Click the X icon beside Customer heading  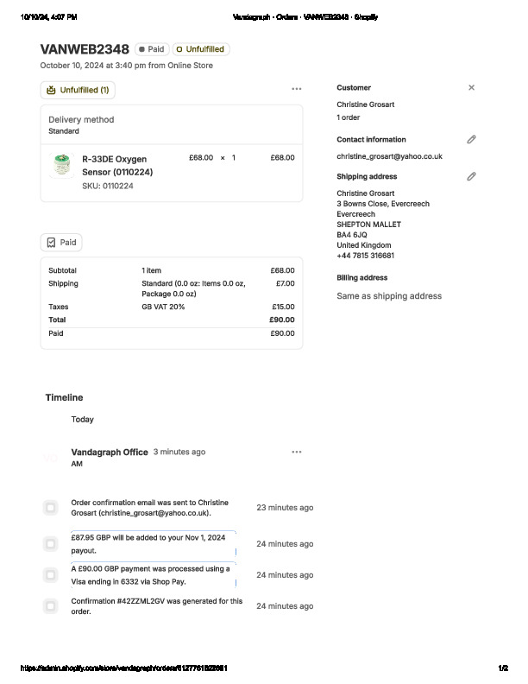coord(471,87)
